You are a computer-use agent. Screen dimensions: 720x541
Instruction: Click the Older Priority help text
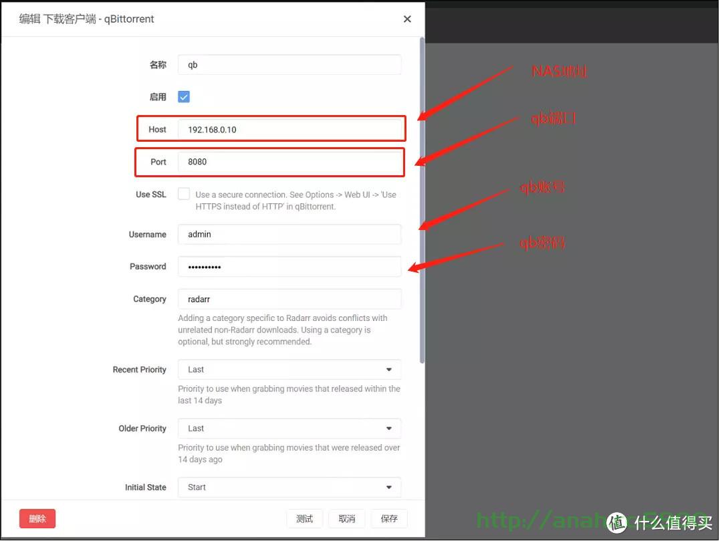coord(289,453)
